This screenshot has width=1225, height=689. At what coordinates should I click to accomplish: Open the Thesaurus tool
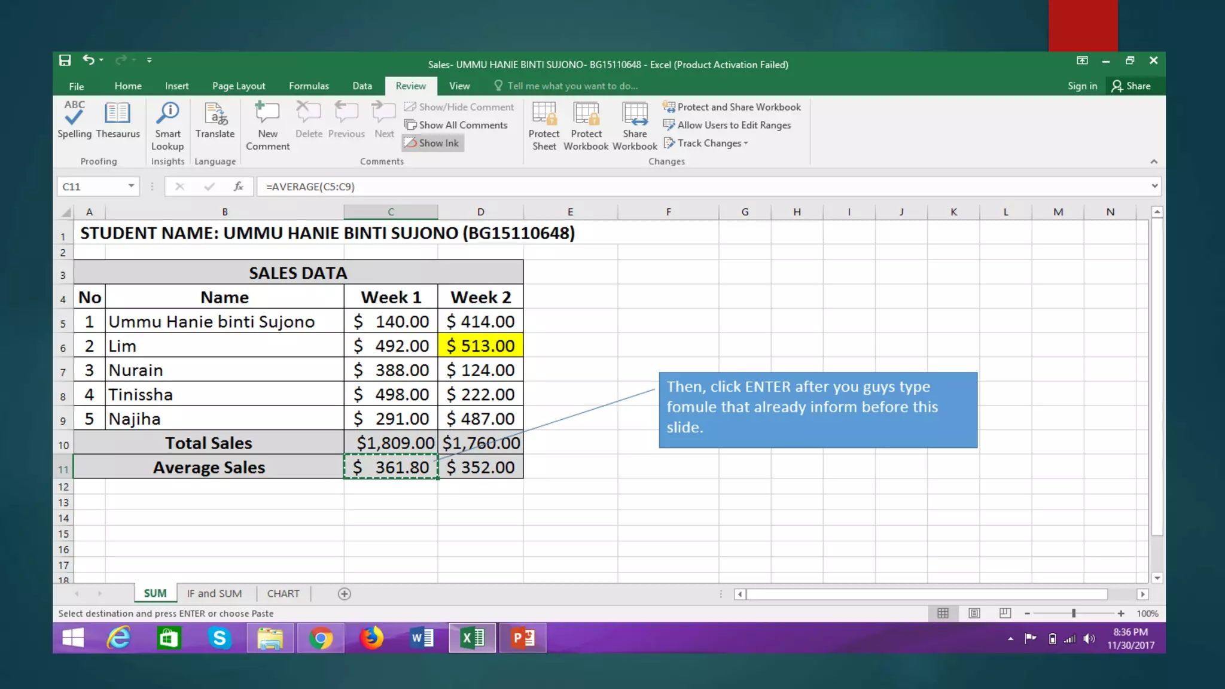point(118,120)
